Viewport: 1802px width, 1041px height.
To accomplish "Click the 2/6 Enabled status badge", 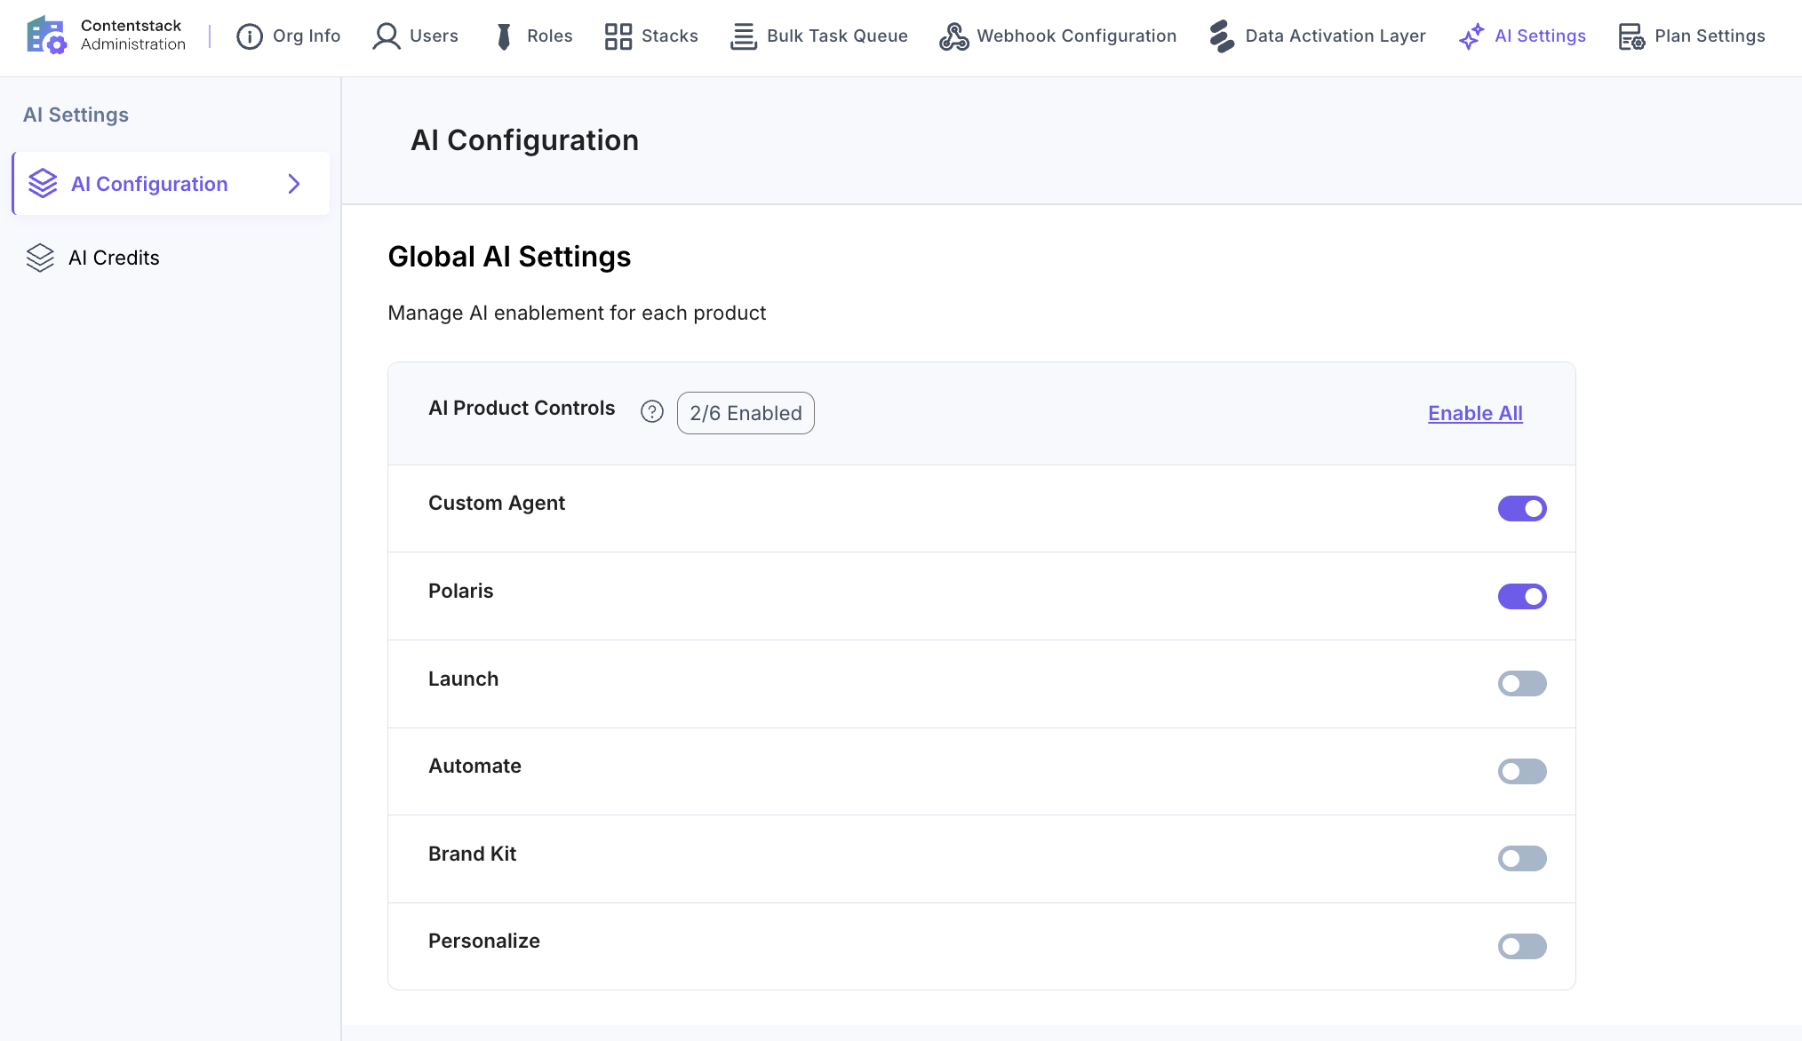I will (x=746, y=413).
